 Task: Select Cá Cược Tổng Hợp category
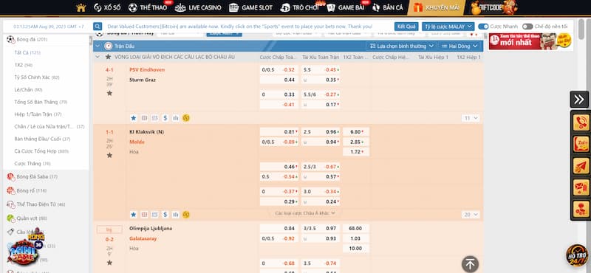coord(41,151)
